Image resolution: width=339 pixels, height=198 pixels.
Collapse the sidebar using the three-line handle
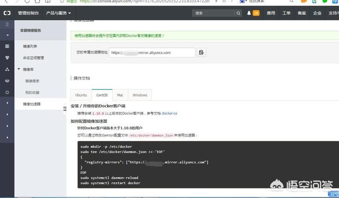pyautogui.click(x=65, y=109)
